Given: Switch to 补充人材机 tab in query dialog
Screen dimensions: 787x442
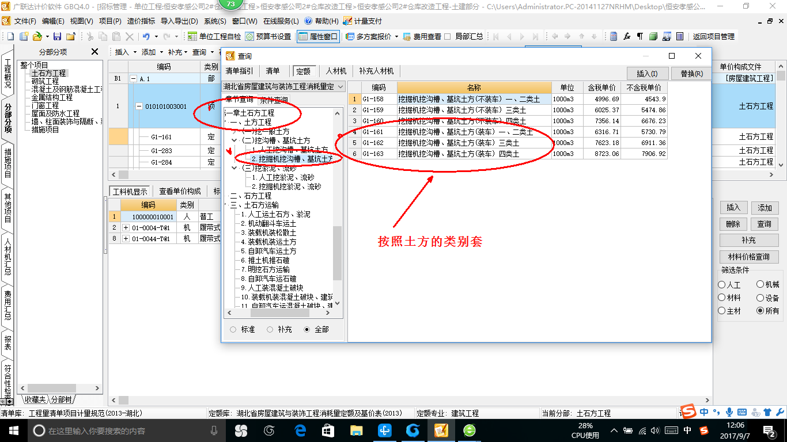Looking at the screenshot, I should coord(376,71).
